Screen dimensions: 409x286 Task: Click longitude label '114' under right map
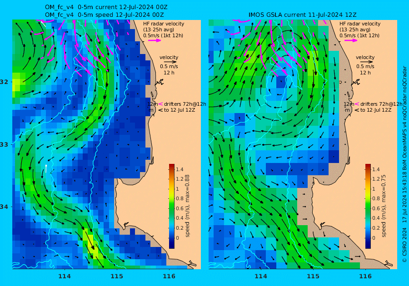coord(260,276)
